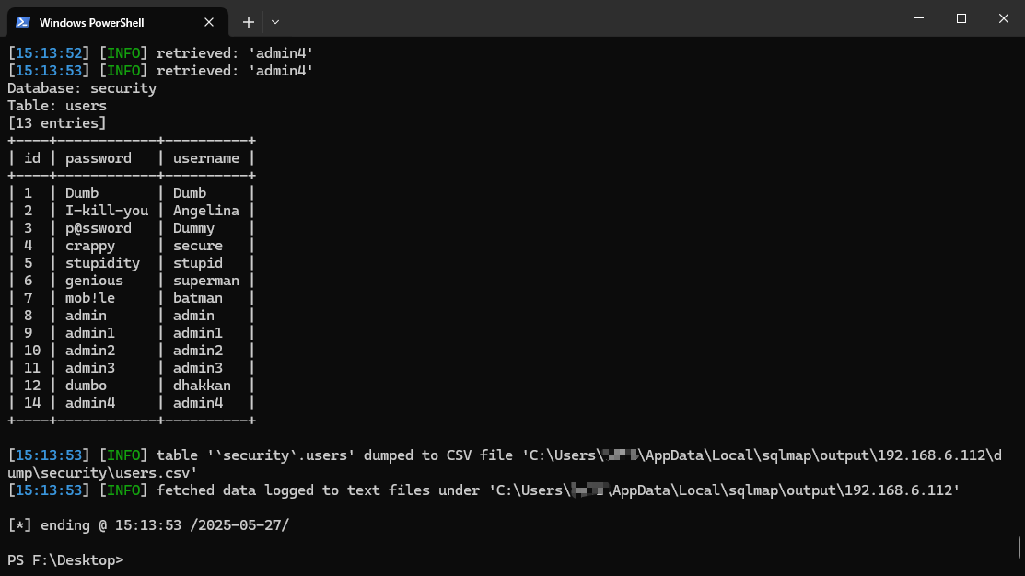Screen dimensions: 1025x576
Task: Click the PowerShell icon on the tab
Action: [x=23, y=22]
